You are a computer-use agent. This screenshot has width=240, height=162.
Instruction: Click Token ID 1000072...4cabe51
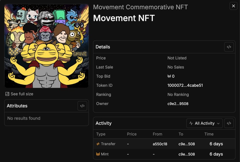click(185, 85)
